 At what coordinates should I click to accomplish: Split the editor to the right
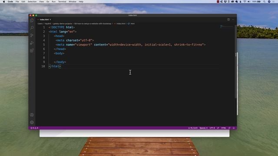click(228, 19)
